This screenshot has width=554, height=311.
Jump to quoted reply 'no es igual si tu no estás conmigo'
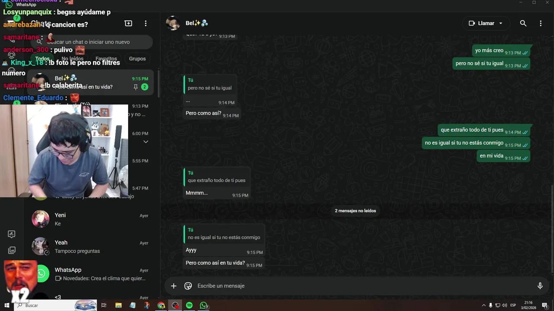point(224,234)
